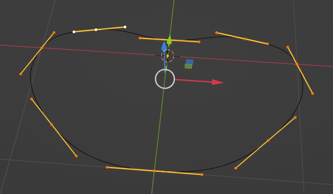Select the upper handle of the far-right control point
The height and width of the screenshot is (194, 333).
tap(288, 47)
